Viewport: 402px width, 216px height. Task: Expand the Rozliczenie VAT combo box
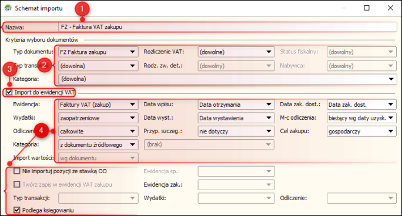[x=236, y=52]
